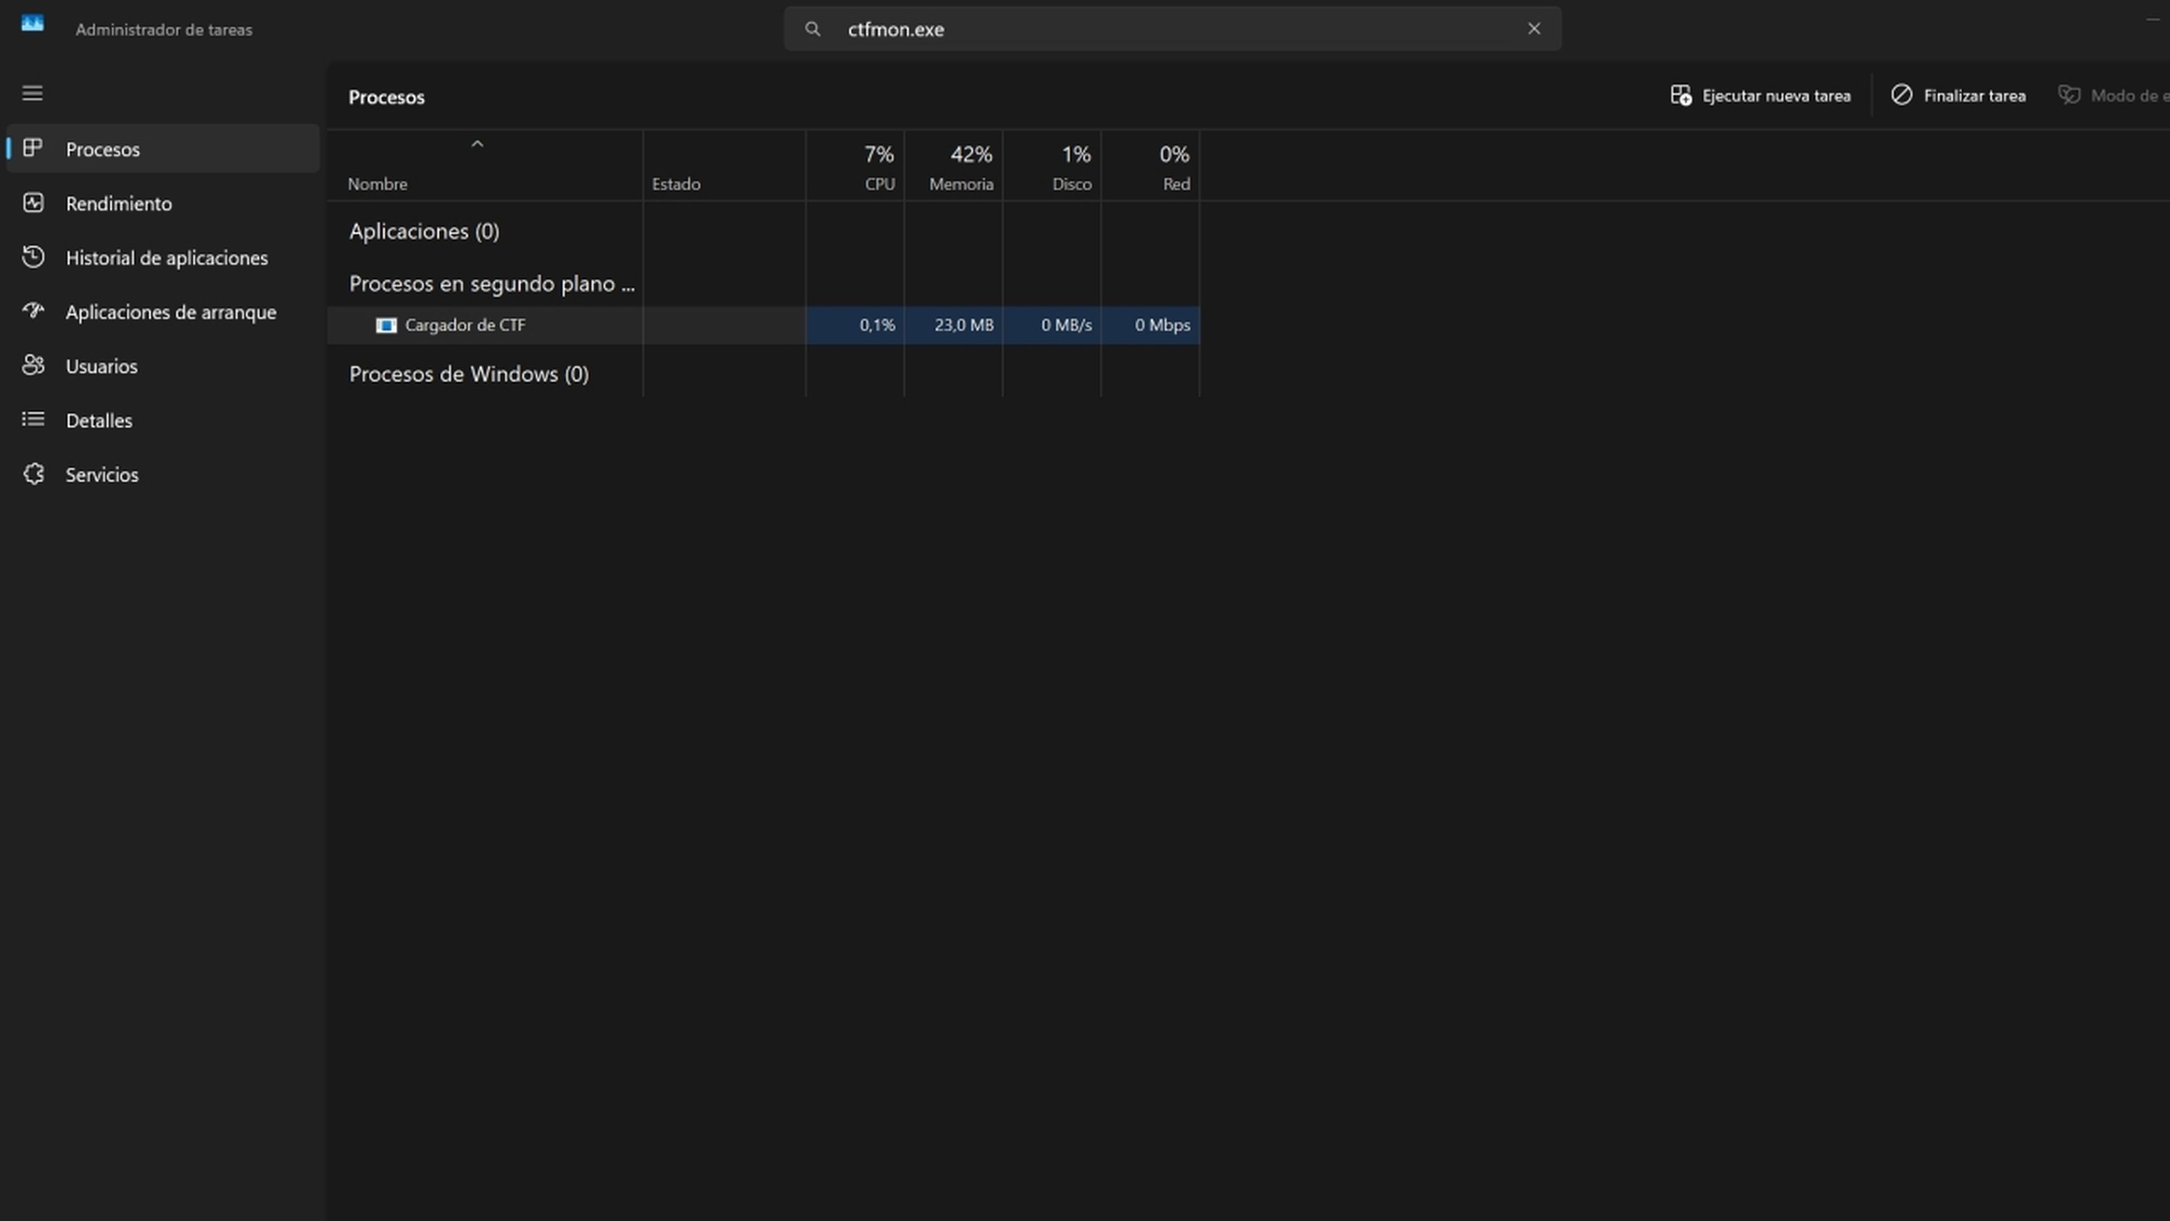Open the Procesos page
Image resolution: width=2170 pixels, height=1221 pixels.
(x=163, y=149)
